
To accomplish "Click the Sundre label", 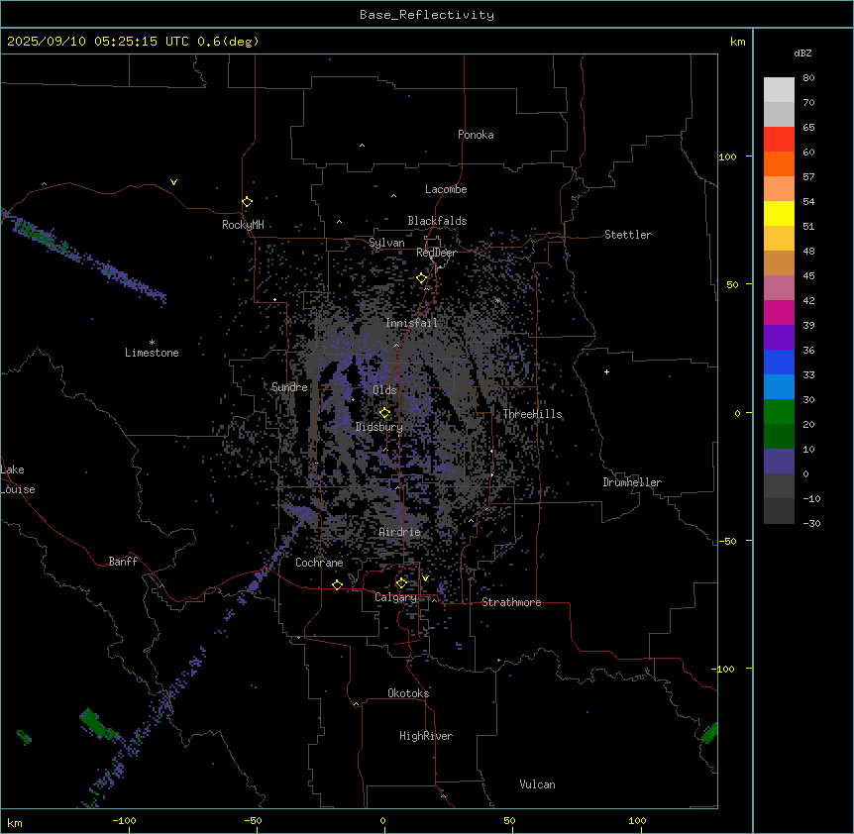I will (x=289, y=387).
